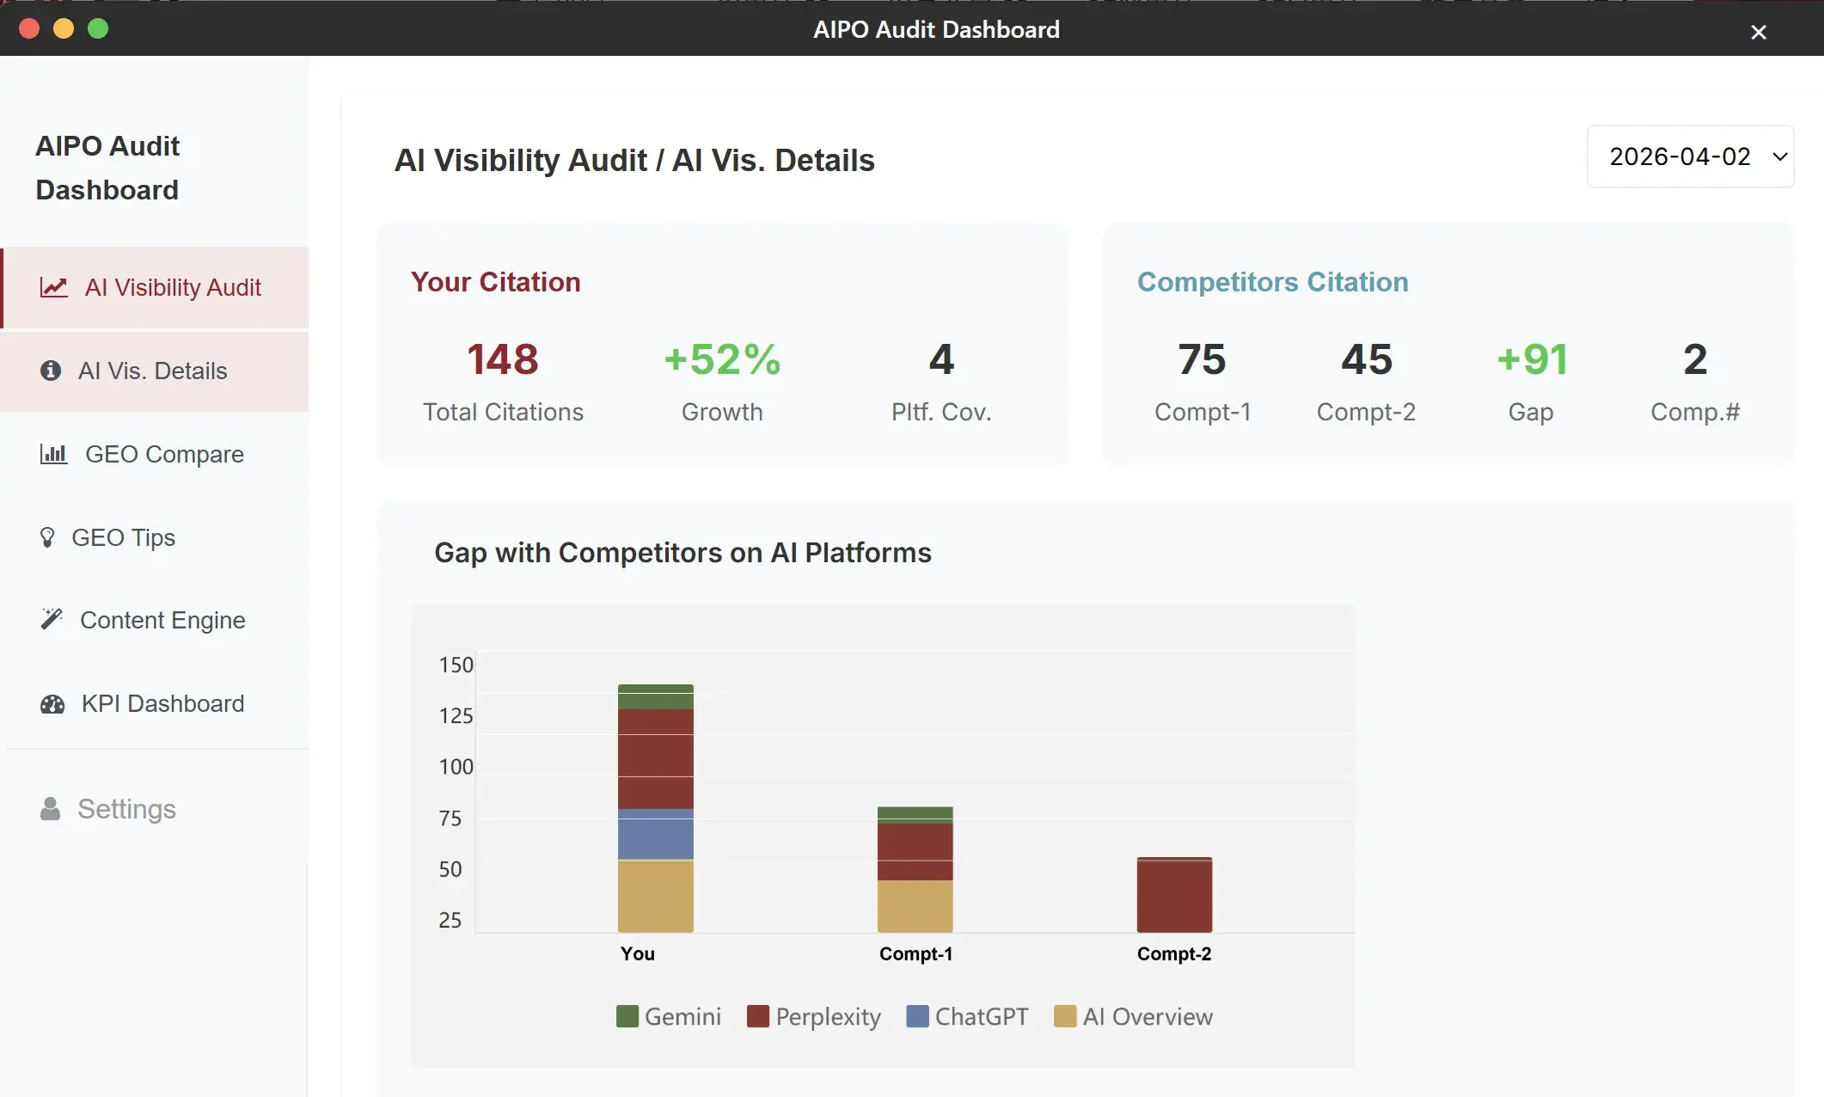1824x1097 pixels.
Task: Click the gauge icon for KPI Dashboard
Action: pos(52,704)
